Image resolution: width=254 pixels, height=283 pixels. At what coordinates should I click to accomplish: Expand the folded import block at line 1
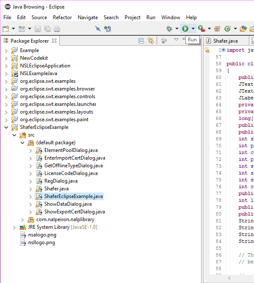(223, 50)
